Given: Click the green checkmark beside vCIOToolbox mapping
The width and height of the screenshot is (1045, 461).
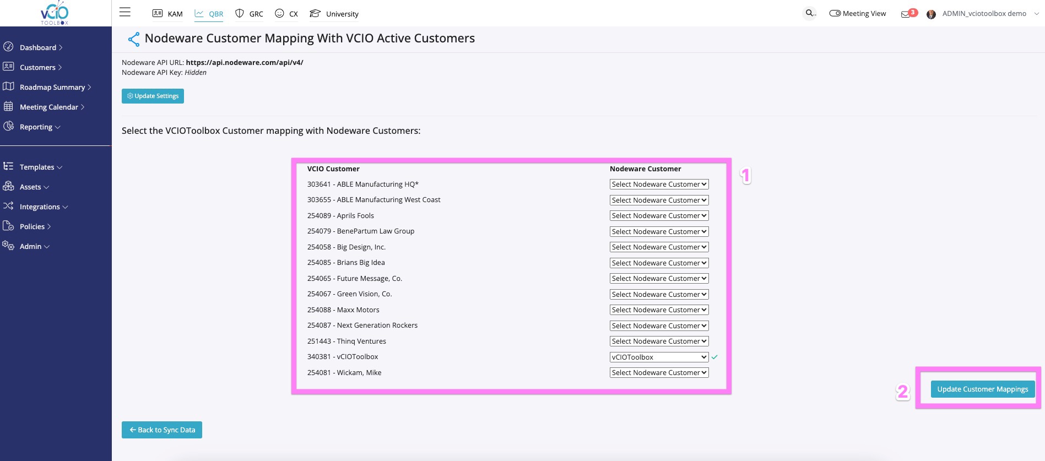Looking at the screenshot, I should click(714, 357).
